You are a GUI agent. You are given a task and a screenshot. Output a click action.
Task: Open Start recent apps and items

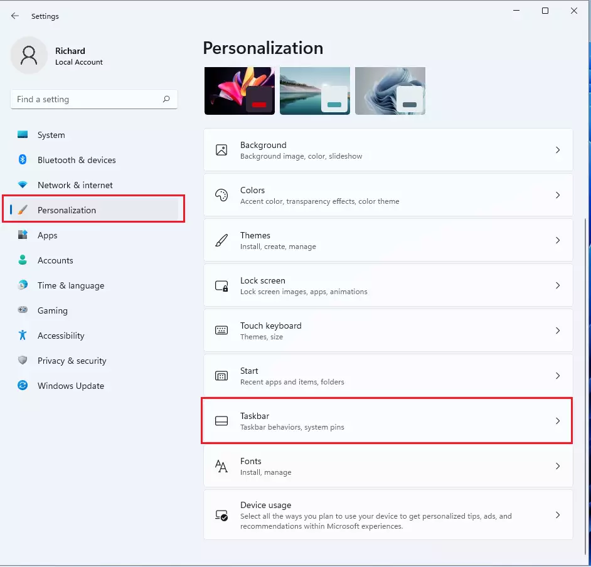(x=388, y=376)
